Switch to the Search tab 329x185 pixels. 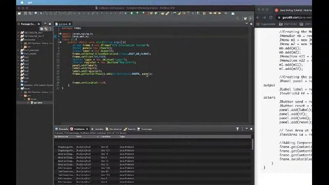[130, 129]
